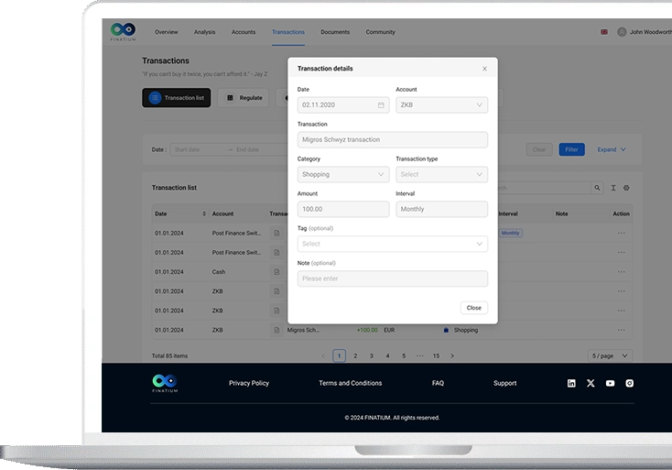Close the Transaction details dialog with X
The width and height of the screenshot is (672, 470).
(484, 69)
